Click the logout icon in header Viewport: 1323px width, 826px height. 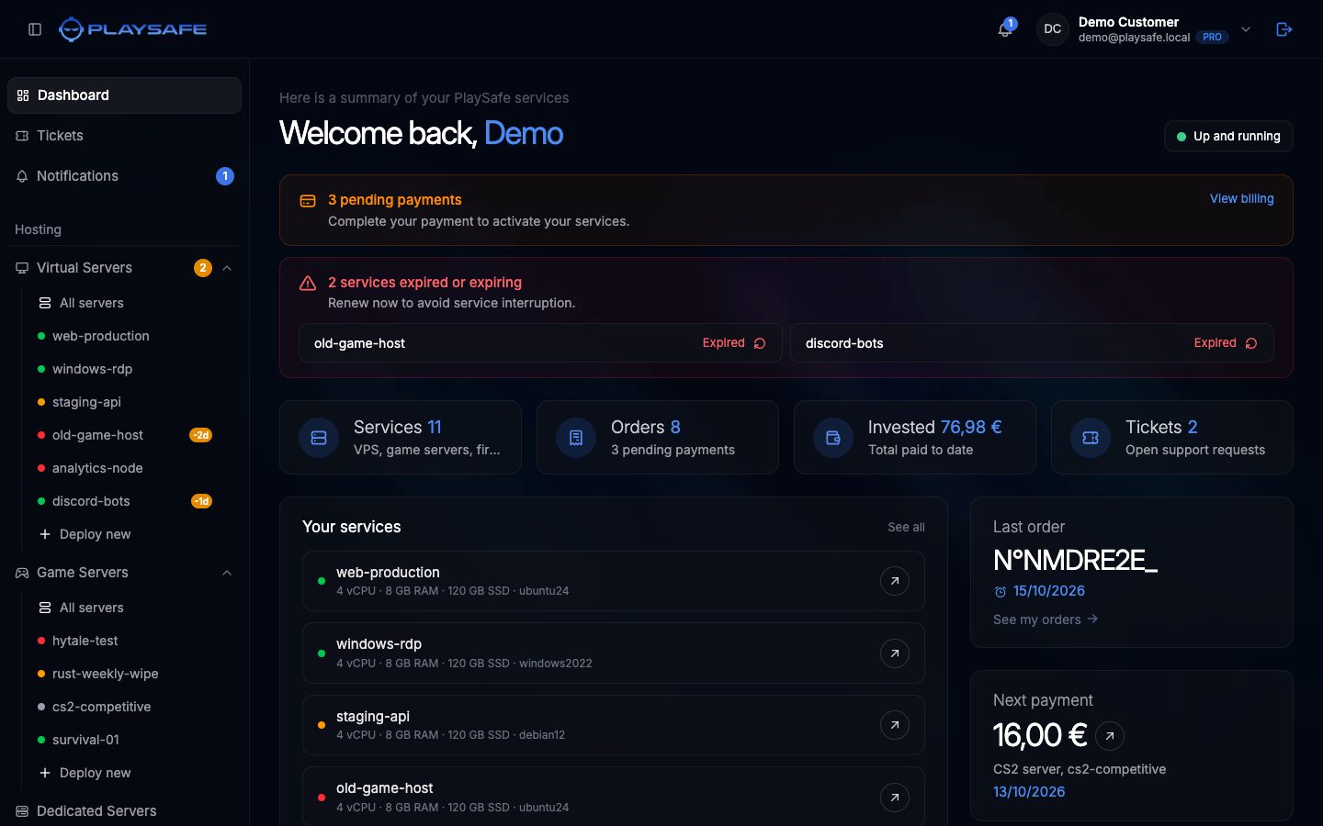(1284, 29)
